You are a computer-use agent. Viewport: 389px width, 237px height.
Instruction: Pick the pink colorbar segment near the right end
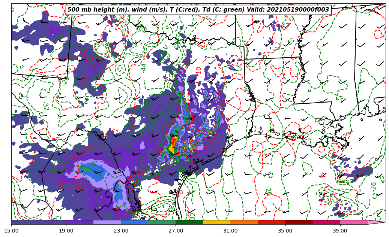354,222
